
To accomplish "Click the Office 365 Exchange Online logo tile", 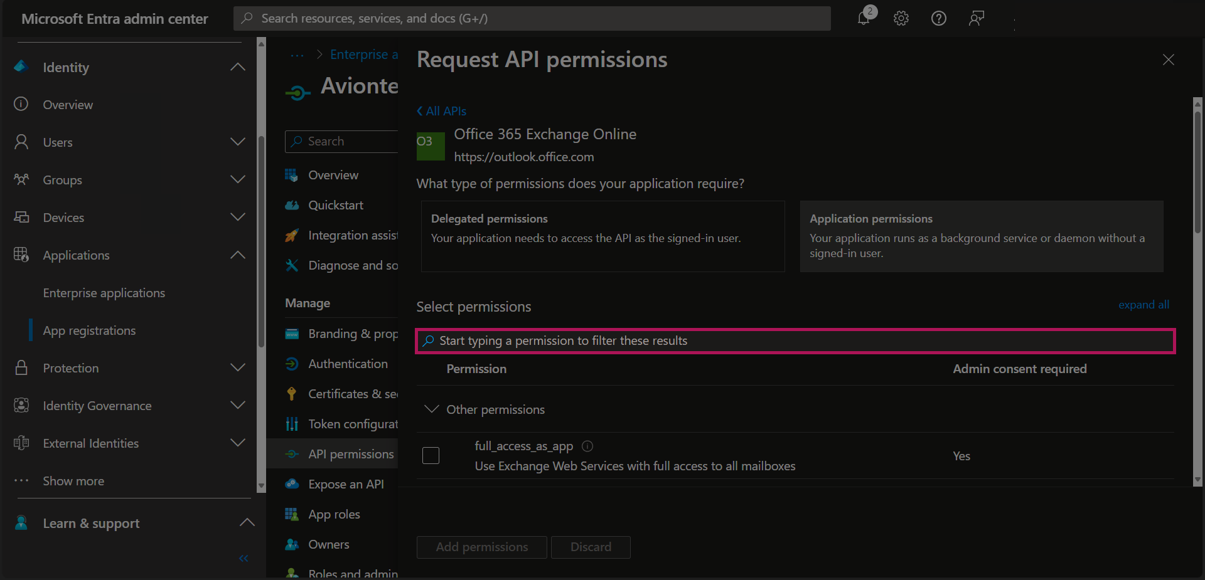I will pos(431,145).
